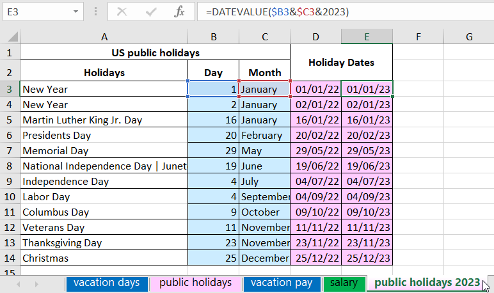Click the July month cell
Screen dimensions: 494x293
(x=265, y=182)
